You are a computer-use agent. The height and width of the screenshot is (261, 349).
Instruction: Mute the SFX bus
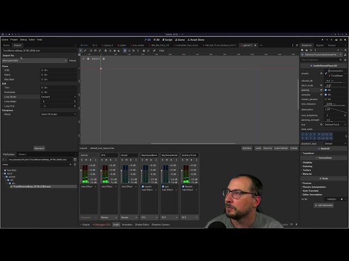tap(106, 160)
